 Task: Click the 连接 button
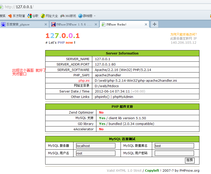pyautogui.click(x=190, y=160)
